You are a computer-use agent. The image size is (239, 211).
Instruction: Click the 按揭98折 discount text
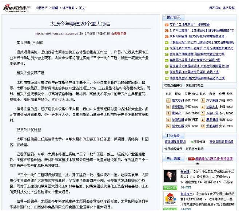[x=199, y=142]
